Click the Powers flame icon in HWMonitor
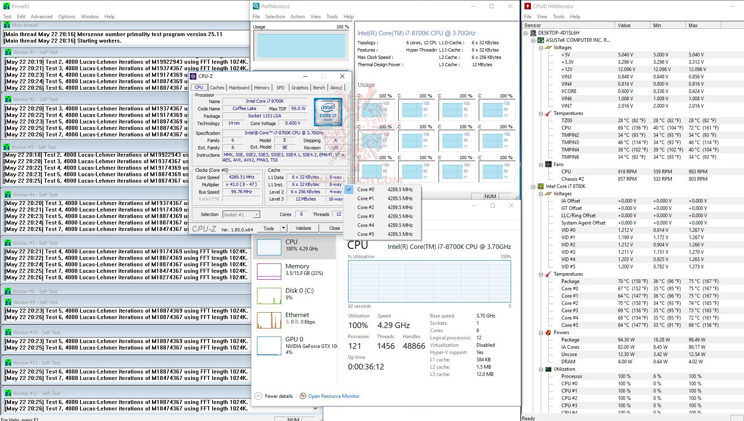Image resolution: width=744 pixels, height=421 pixels. pyautogui.click(x=548, y=332)
